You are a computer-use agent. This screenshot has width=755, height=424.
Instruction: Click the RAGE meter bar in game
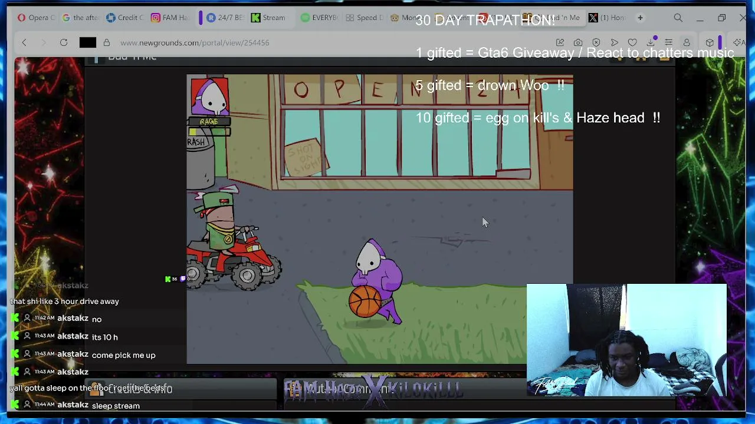(209, 132)
